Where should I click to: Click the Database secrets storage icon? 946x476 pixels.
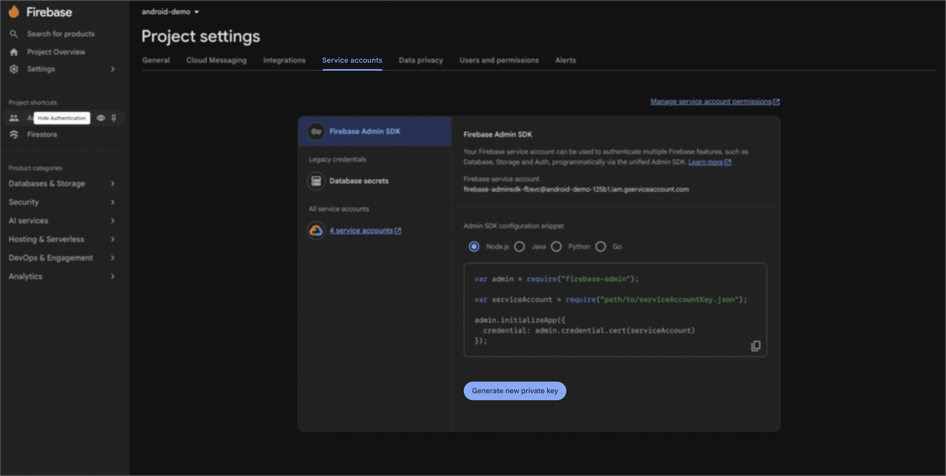click(316, 181)
